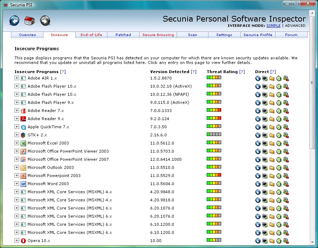The height and width of the screenshot is (248, 318).
Task: Click the monitor icon for MSXML version 4.20.9848.0
Action: pos(265,192)
